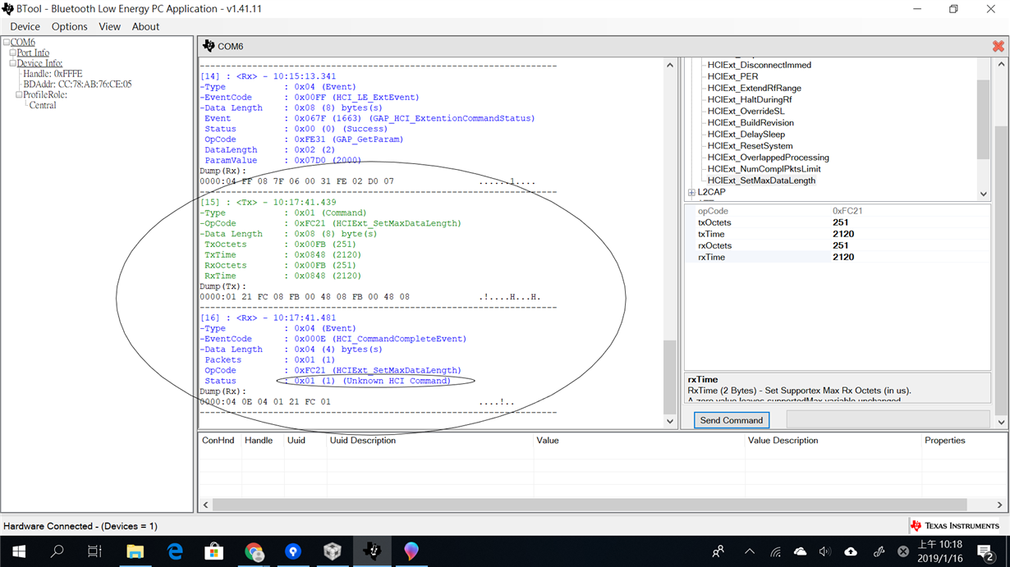Screen dimensions: 1010x567
Task: Select the Central role entry
Action: click(x=43, y=105)
